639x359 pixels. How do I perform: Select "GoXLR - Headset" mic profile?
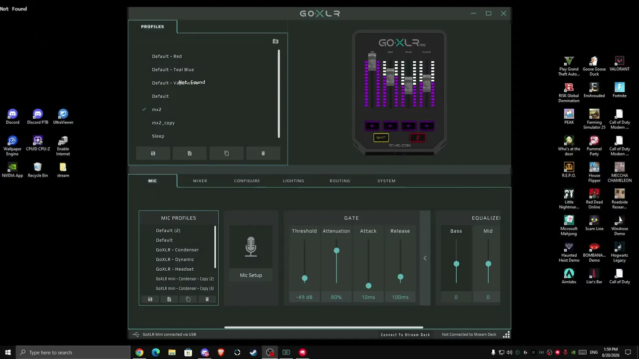[x=175, y=269]
